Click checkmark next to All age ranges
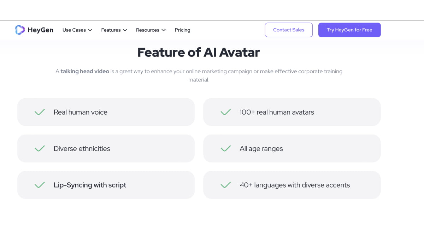424x238 pixels. point(225,148)
